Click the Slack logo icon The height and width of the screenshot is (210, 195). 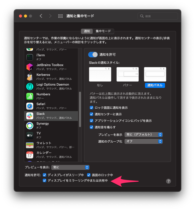coord(30,116)
